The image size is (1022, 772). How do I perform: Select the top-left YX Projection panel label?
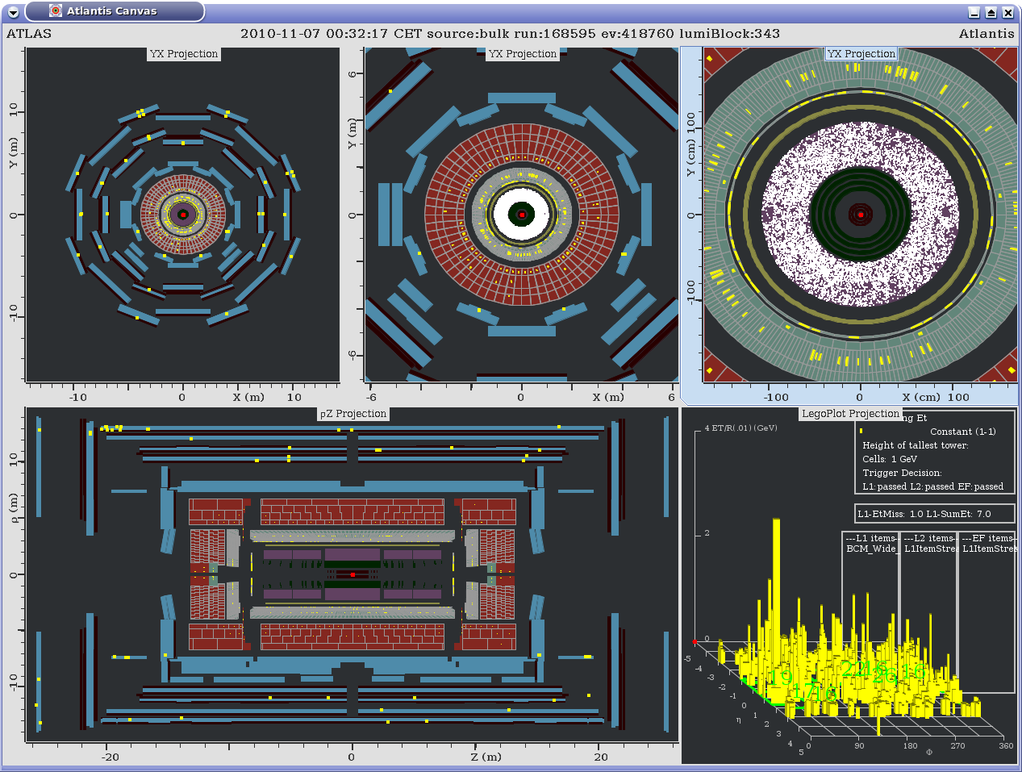tap(184, 54)
